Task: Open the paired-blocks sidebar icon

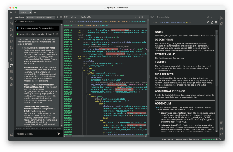Action: [11, 84]
